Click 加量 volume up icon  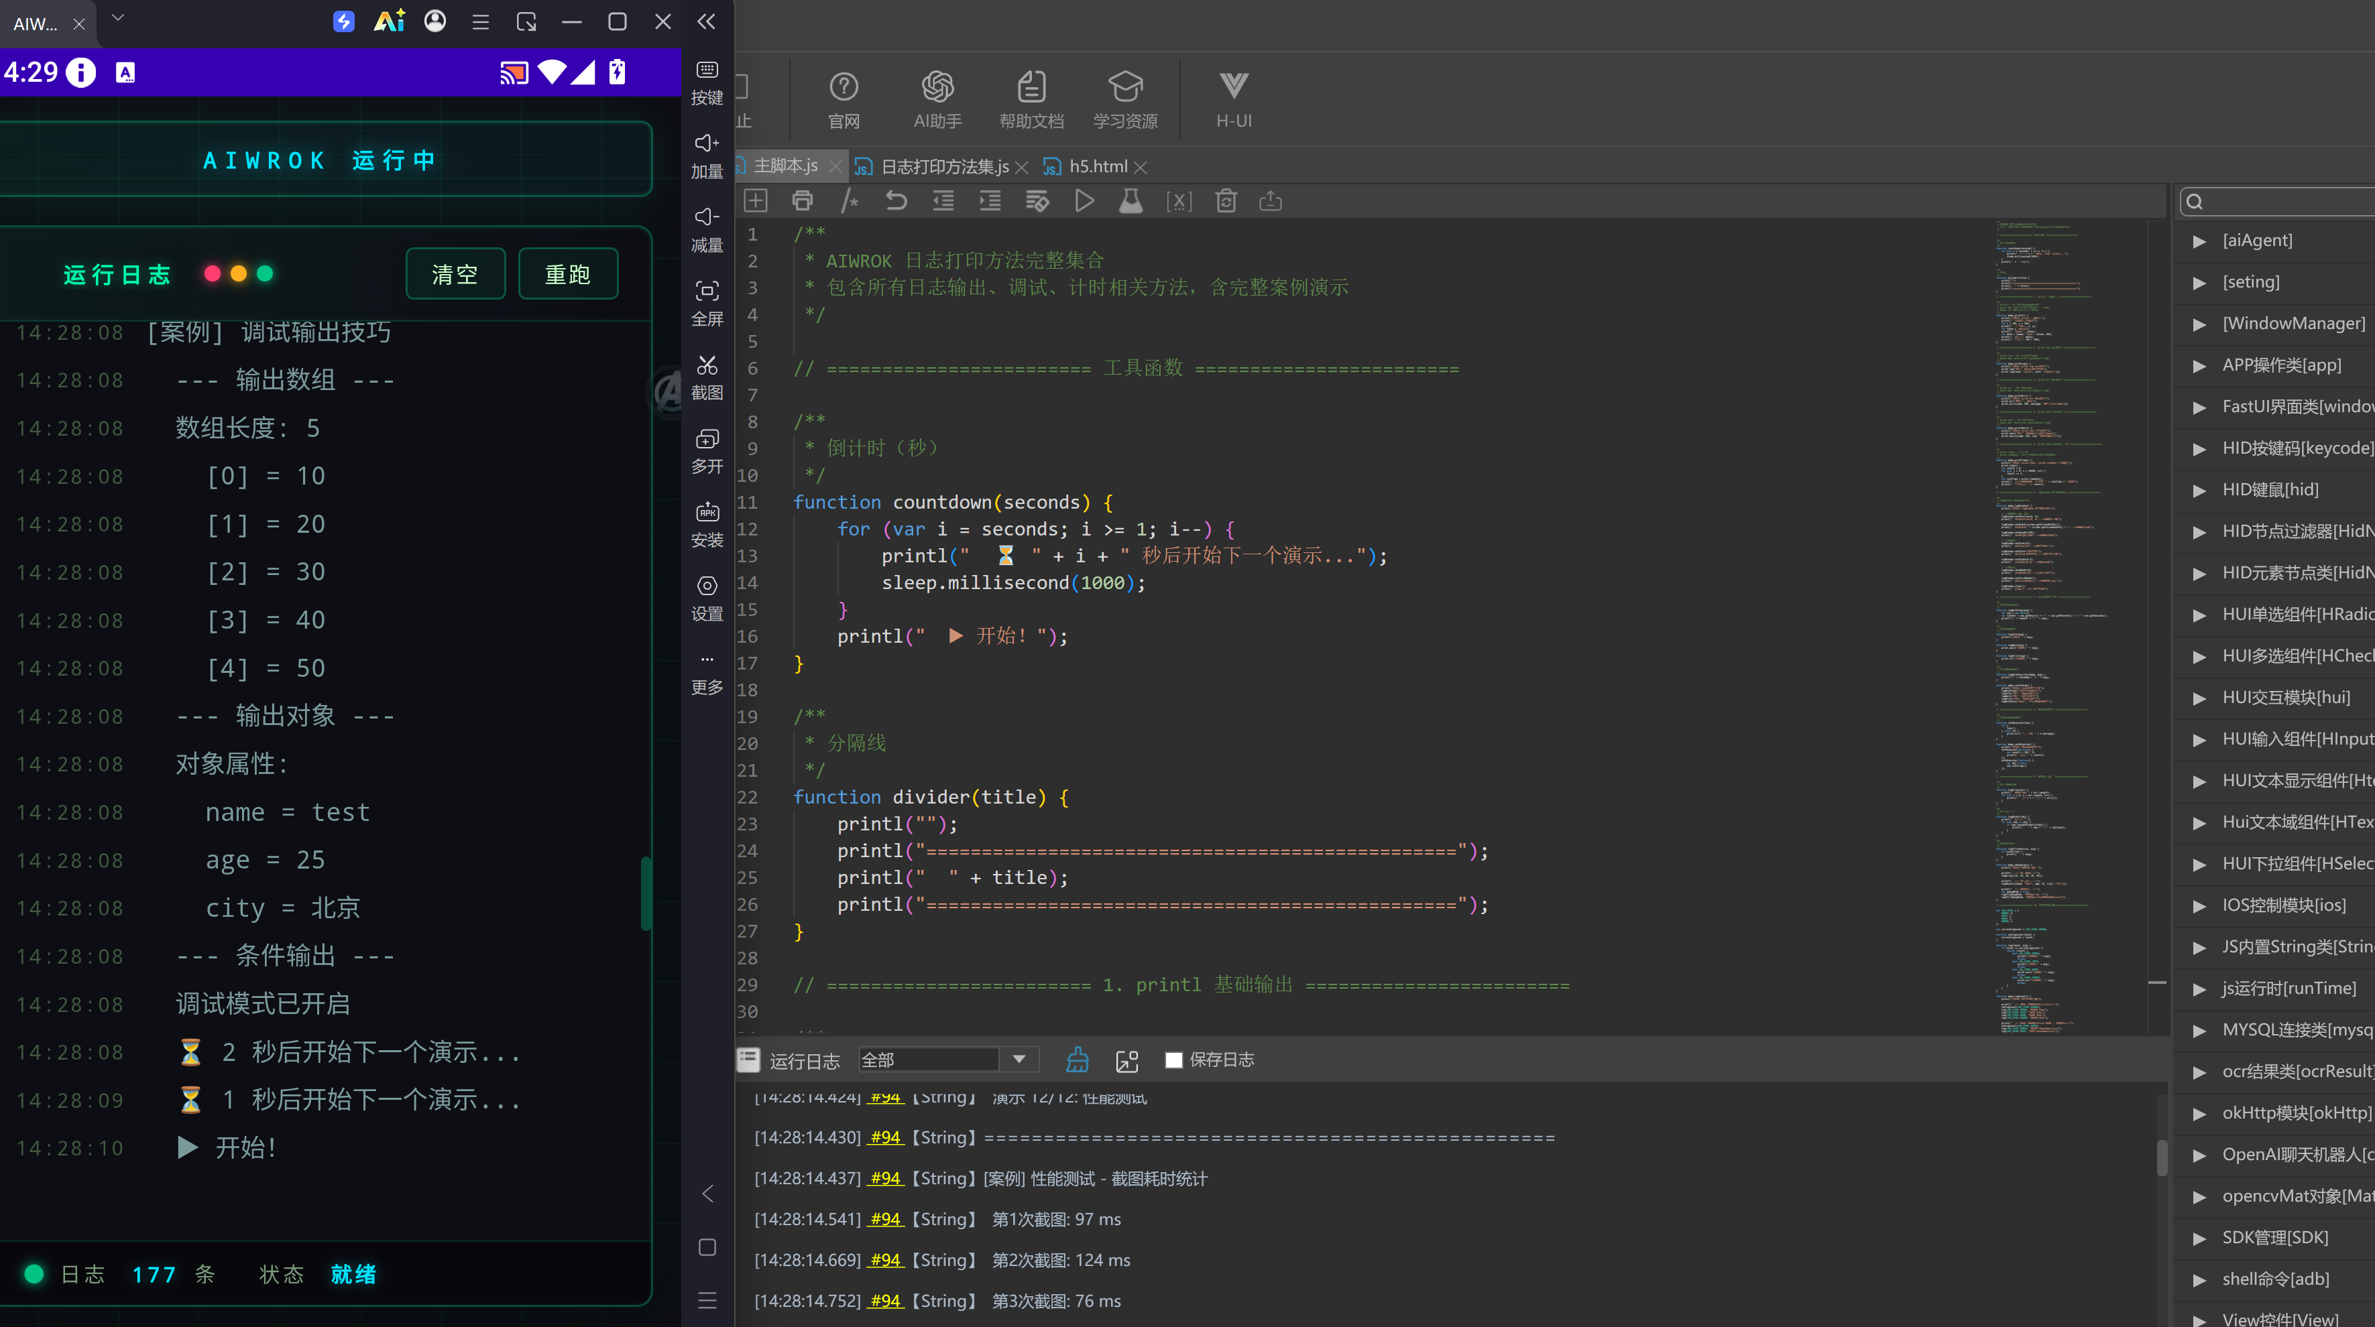point(707,157)
